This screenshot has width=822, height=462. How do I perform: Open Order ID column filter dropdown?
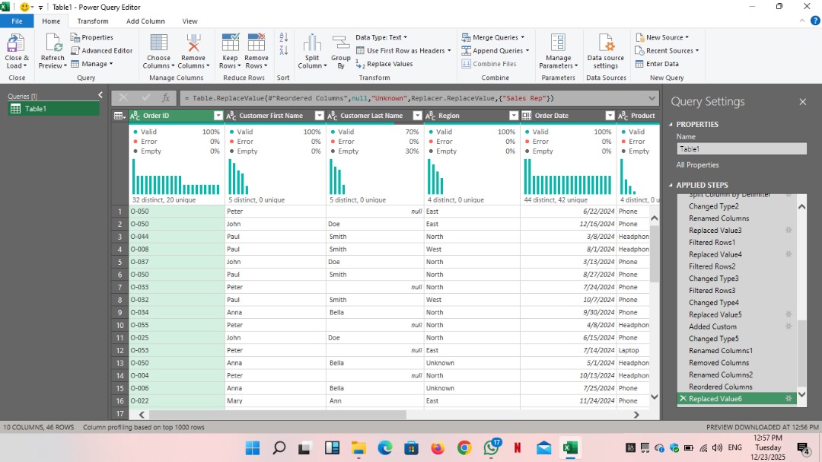click(x=218, y=116)
